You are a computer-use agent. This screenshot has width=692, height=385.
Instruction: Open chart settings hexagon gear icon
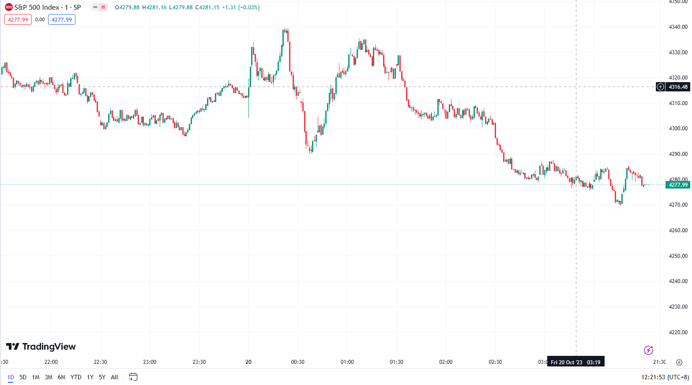pyautogui.click(x=679, y=362)
